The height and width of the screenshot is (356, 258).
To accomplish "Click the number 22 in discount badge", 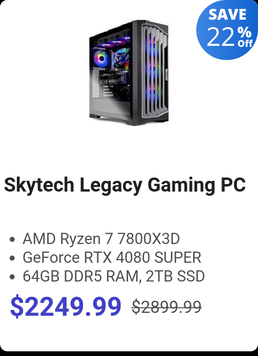I will tap(221, 37).
